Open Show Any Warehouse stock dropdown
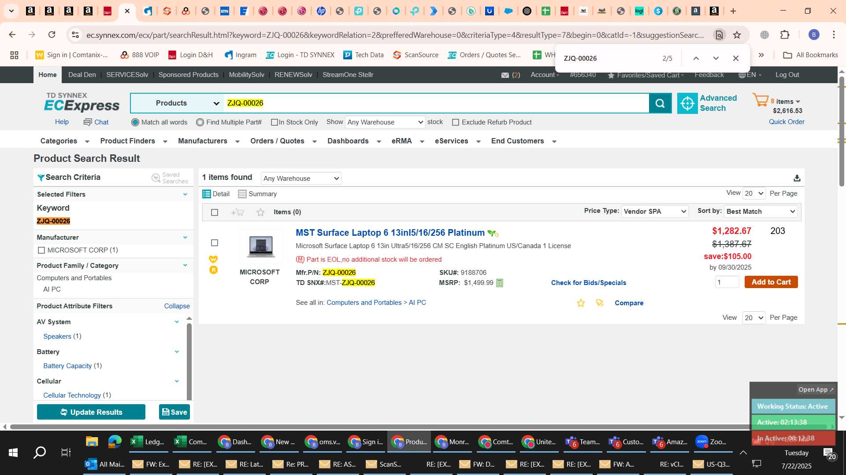 click(x=385, y=122)
